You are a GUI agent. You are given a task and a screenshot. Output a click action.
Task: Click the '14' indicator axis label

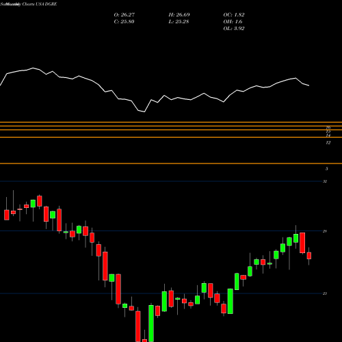pyautogui.click(x=328, y=135)
